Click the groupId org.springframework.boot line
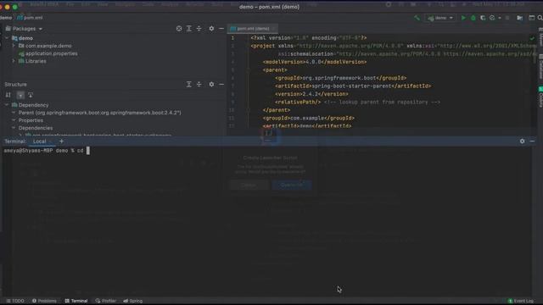The height and width of the screenshot is (305, 543). click(x=340, y=78)
